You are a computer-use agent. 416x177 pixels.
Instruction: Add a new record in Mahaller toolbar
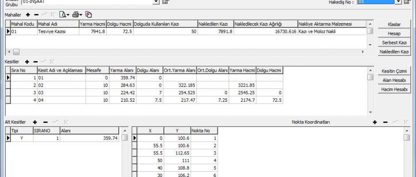[x=28, y=15]
